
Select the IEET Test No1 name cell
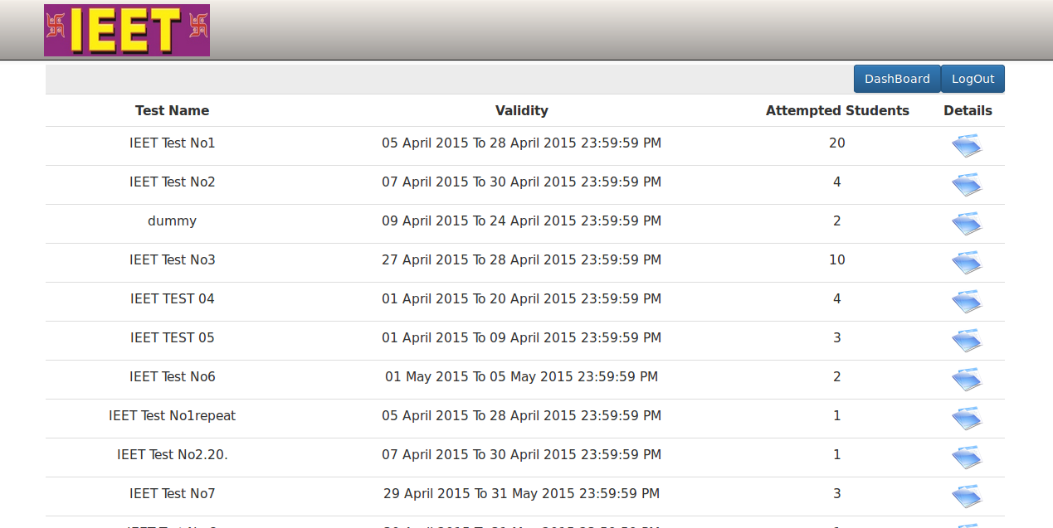click(x=172, y=143)
